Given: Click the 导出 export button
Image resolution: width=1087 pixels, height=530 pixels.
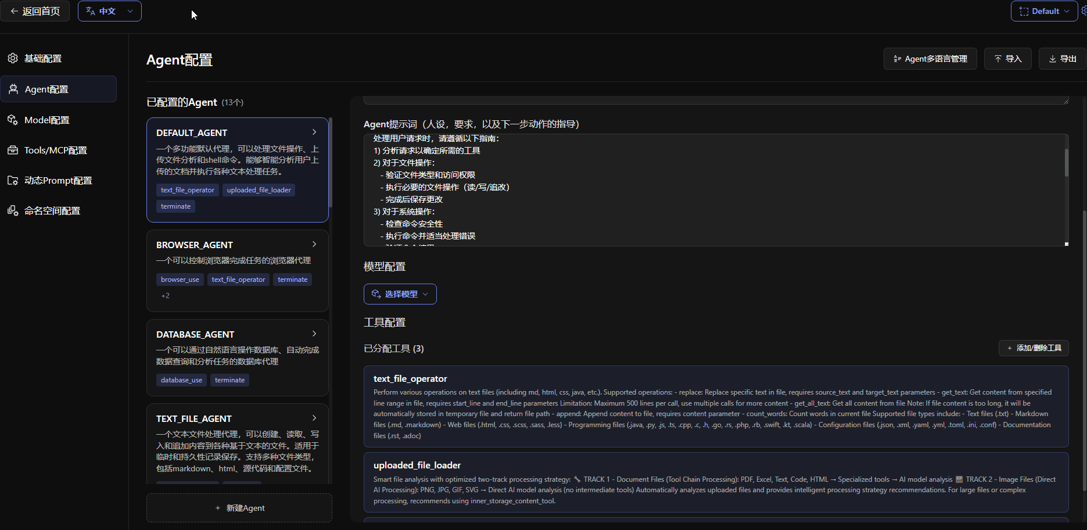Looking at the screenshot, I should [x=1062, y=59].
